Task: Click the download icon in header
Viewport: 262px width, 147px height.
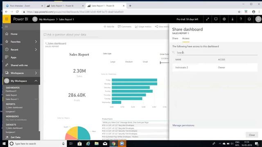Action: click(x=233, y=19)
